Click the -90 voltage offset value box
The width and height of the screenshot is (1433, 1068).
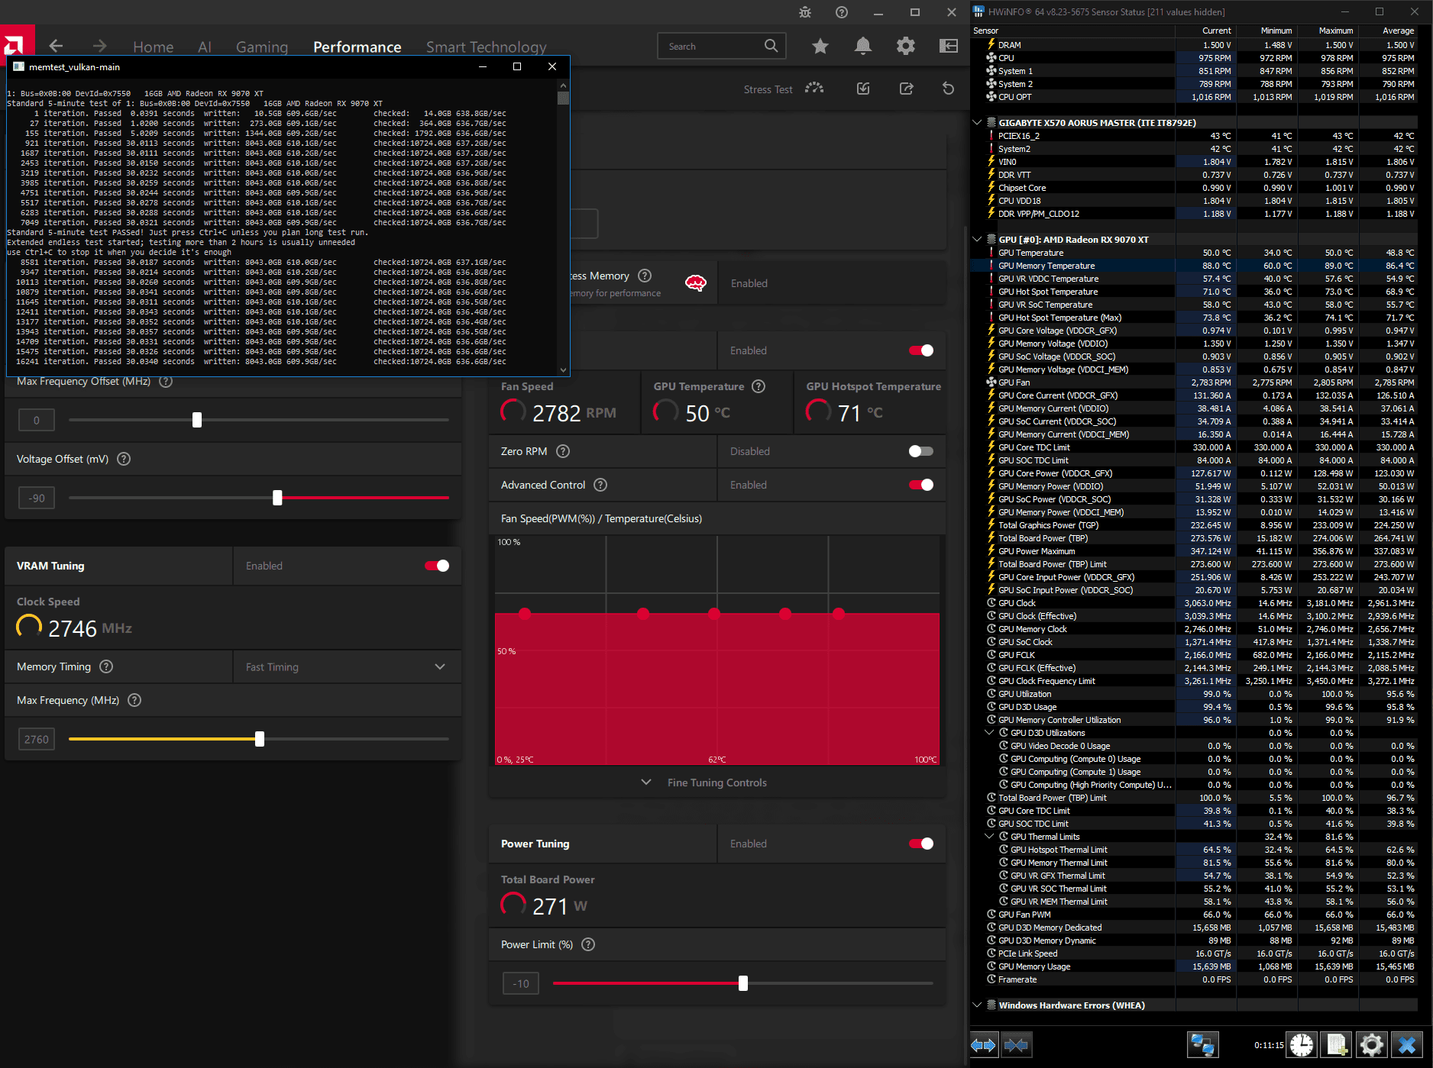coord(37,498)
